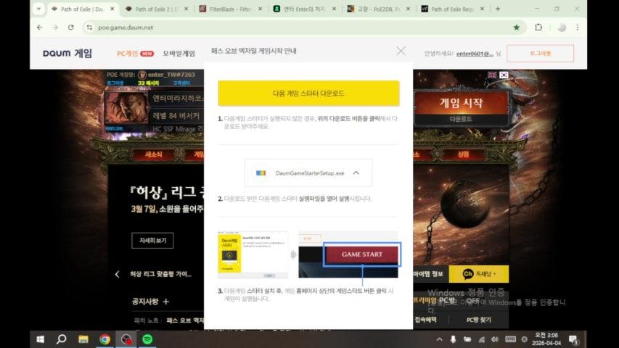
Task: Go forward in browser history
Action: [55, 28]
